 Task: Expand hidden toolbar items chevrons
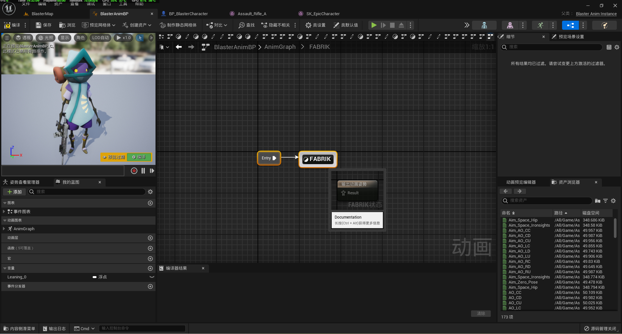click(x=466, y=25)
